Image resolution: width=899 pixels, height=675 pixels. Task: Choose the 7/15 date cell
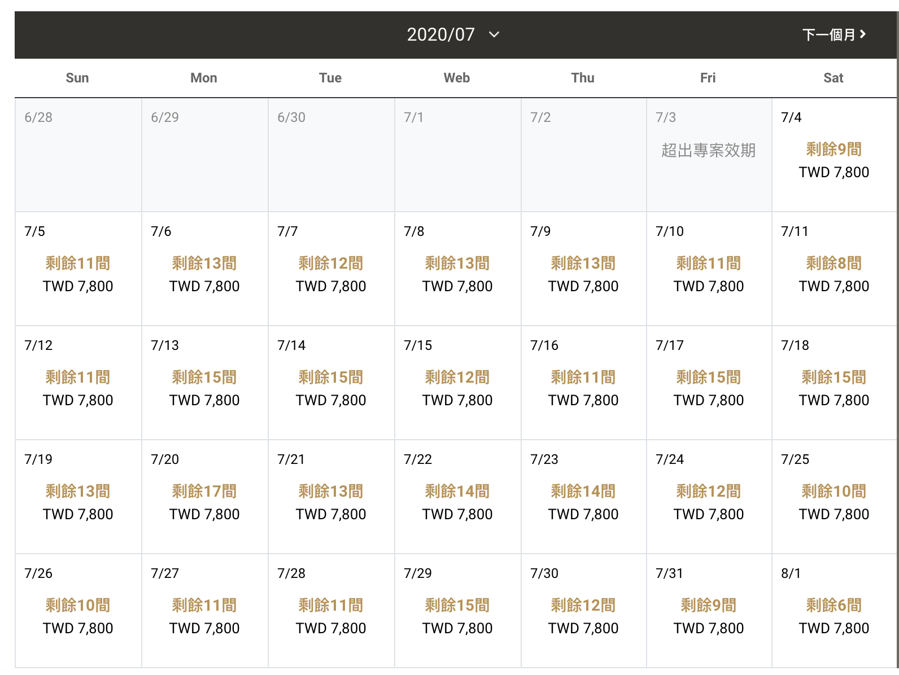click(x=457, y=383)
